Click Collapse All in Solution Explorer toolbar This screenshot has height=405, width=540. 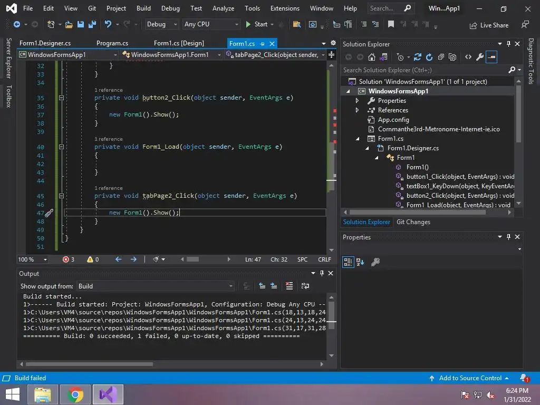point(441,57)
